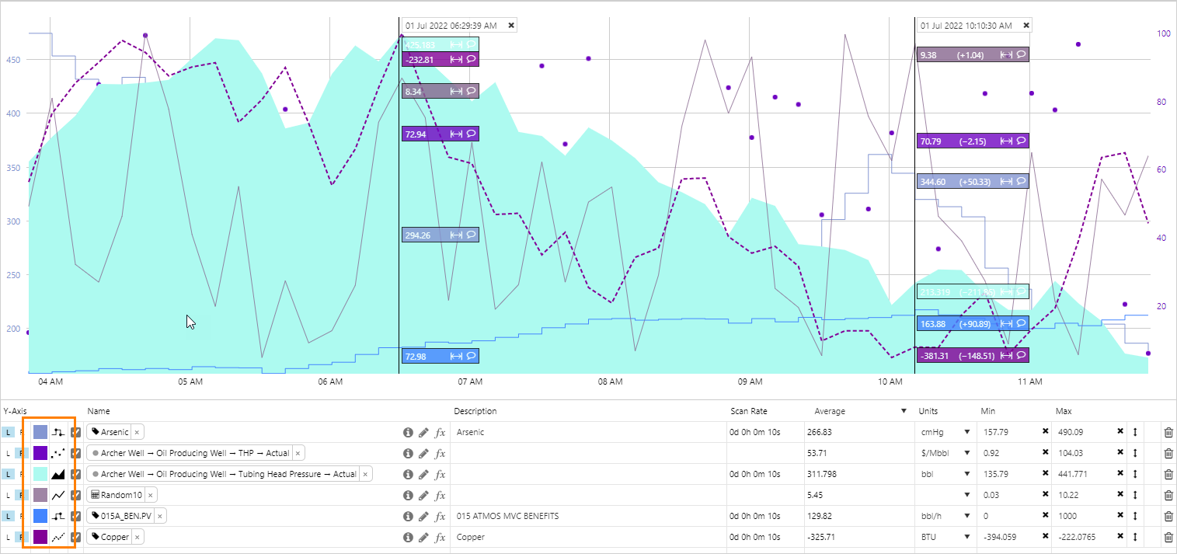This screenshot has width=1177, height=554.
Task: Click the Name column header
Action: point(99,411)
